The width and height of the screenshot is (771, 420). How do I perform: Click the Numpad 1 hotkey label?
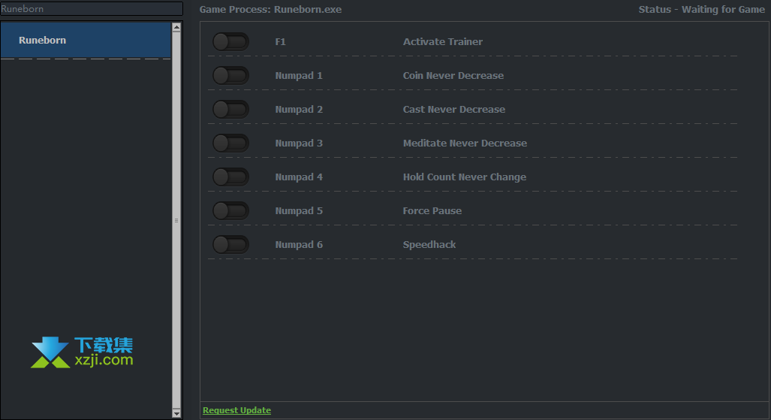coord(299,76)
